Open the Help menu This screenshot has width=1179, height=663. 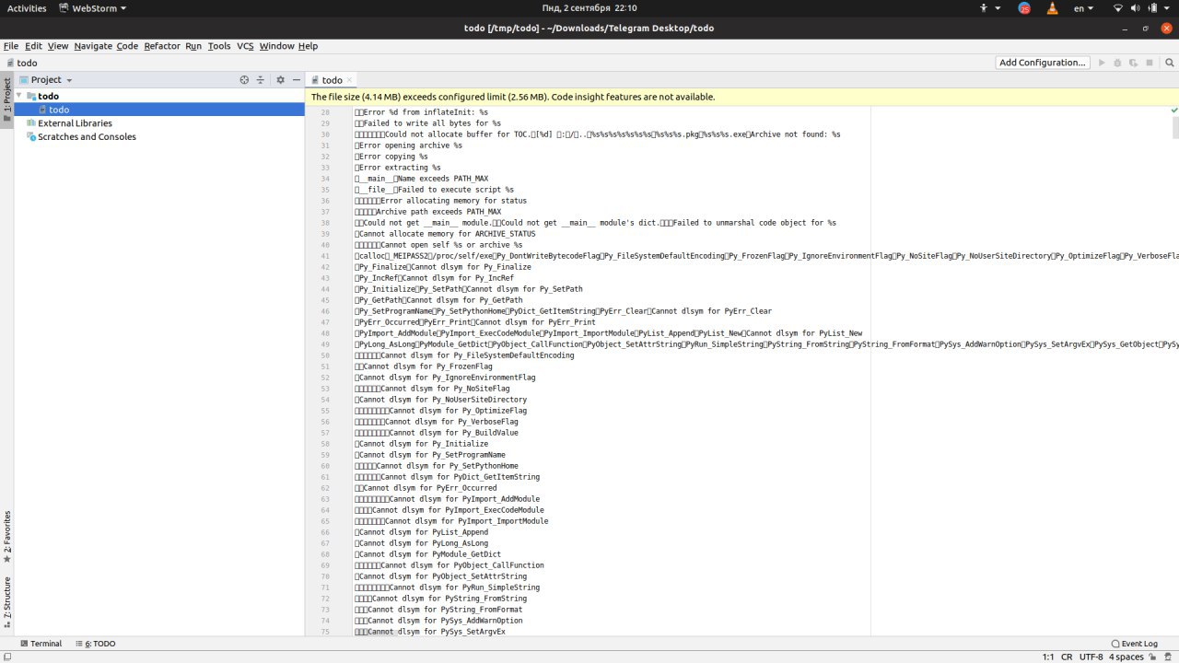[308, 46]
